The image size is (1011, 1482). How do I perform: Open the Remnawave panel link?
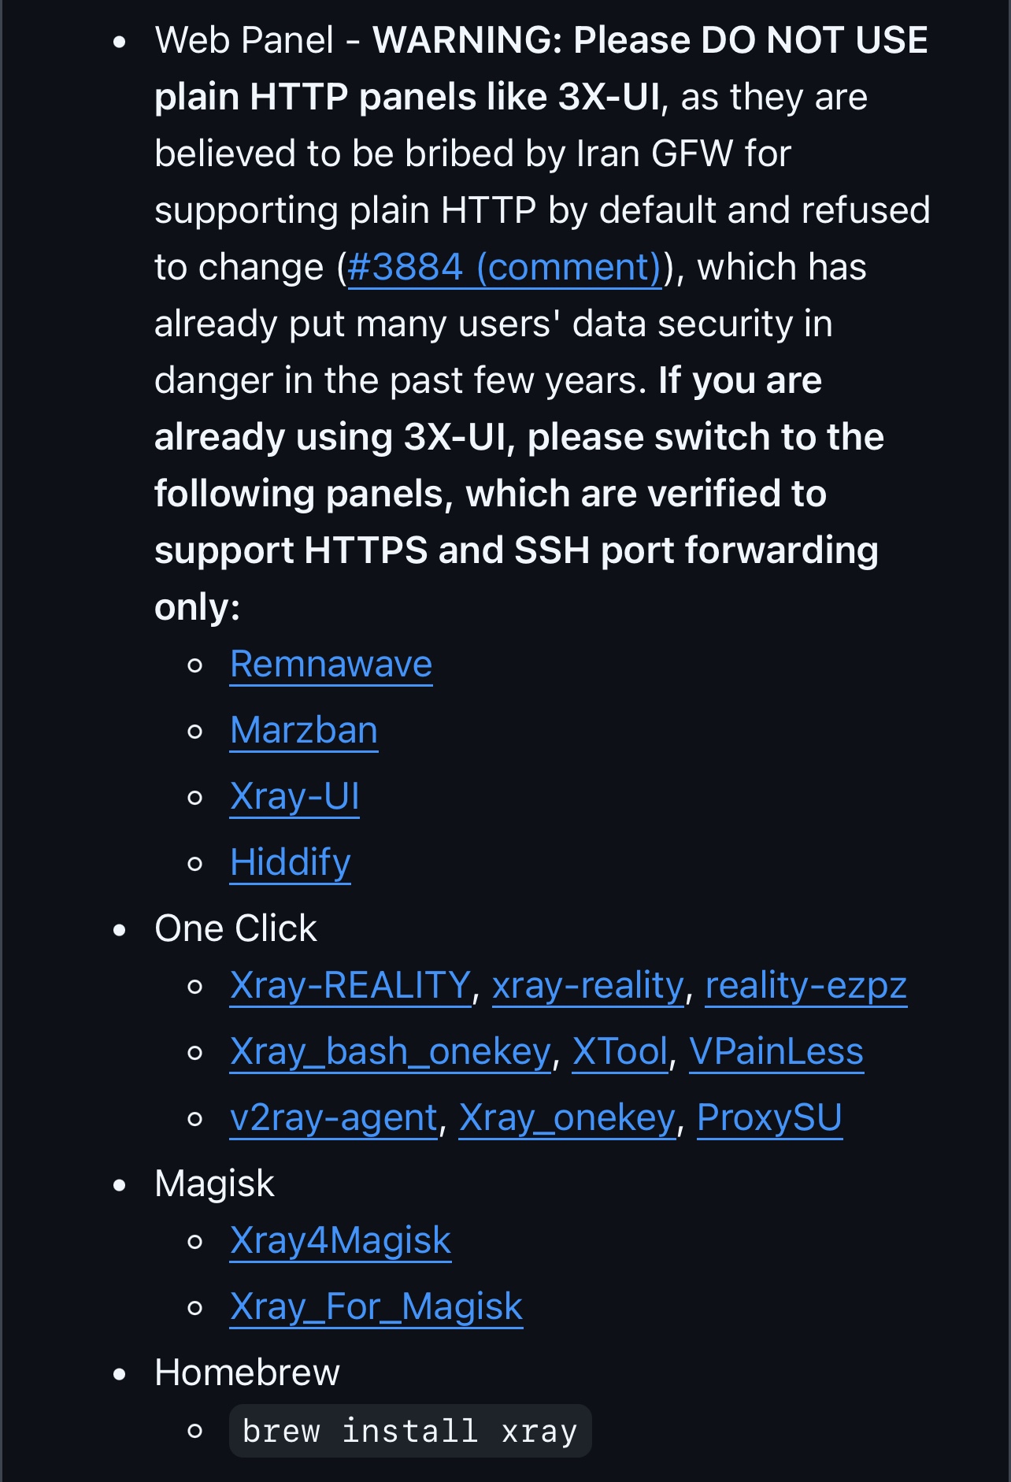click(331, 664)
